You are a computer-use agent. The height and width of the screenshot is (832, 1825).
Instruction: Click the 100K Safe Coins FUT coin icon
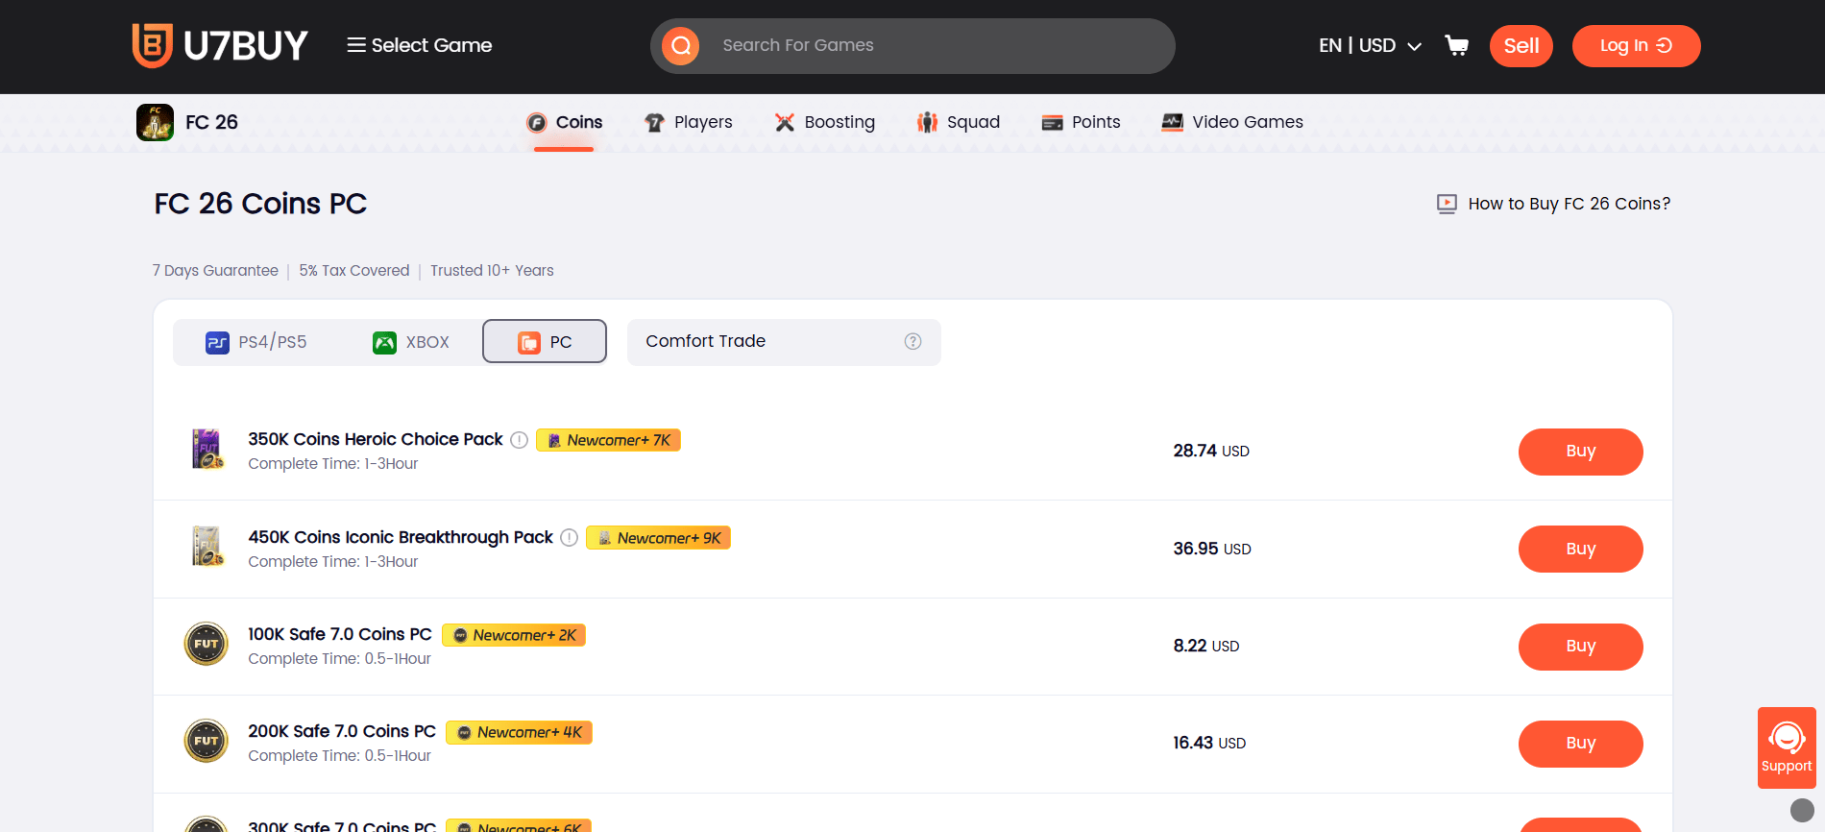(x=206, y=645)
